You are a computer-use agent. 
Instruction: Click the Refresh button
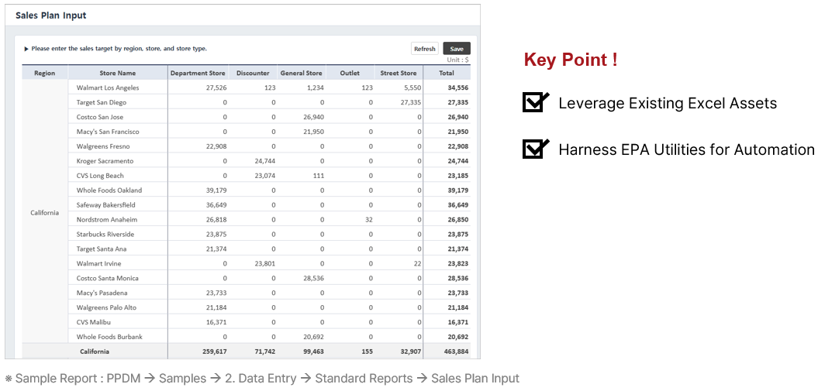(424, 49)
